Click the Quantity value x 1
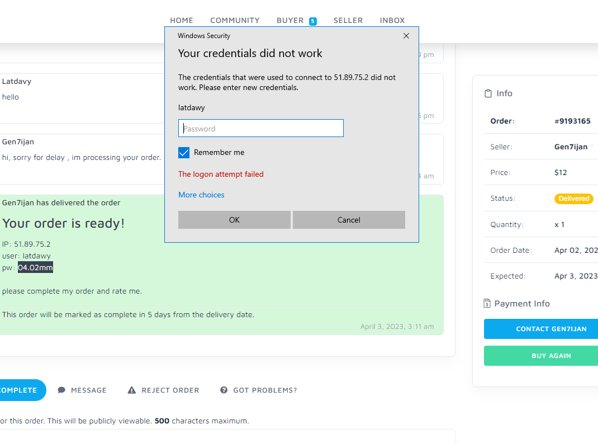This screenshot has height=443, width=598. coord(559,225)
